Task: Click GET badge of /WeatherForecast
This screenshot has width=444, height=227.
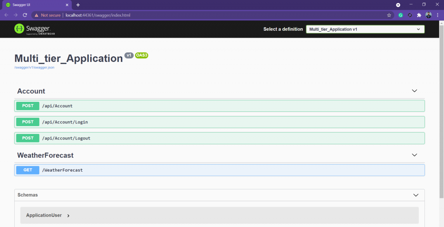Action: coord(28,170)
